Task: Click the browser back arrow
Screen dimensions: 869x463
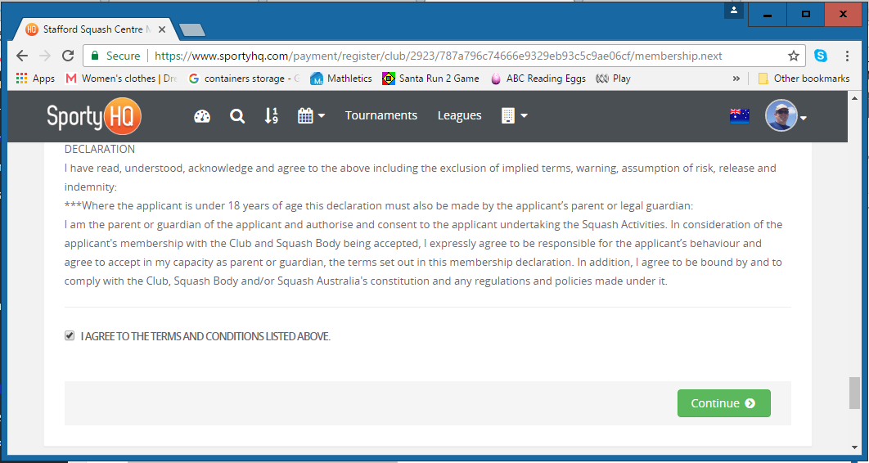Action: (21, 56)
